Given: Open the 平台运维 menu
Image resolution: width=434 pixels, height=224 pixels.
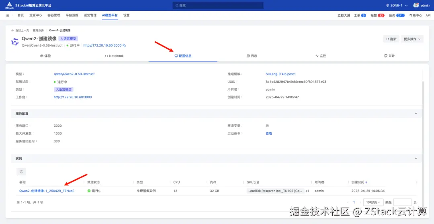Looking at the screenshot, I should [x=72, y=16].
